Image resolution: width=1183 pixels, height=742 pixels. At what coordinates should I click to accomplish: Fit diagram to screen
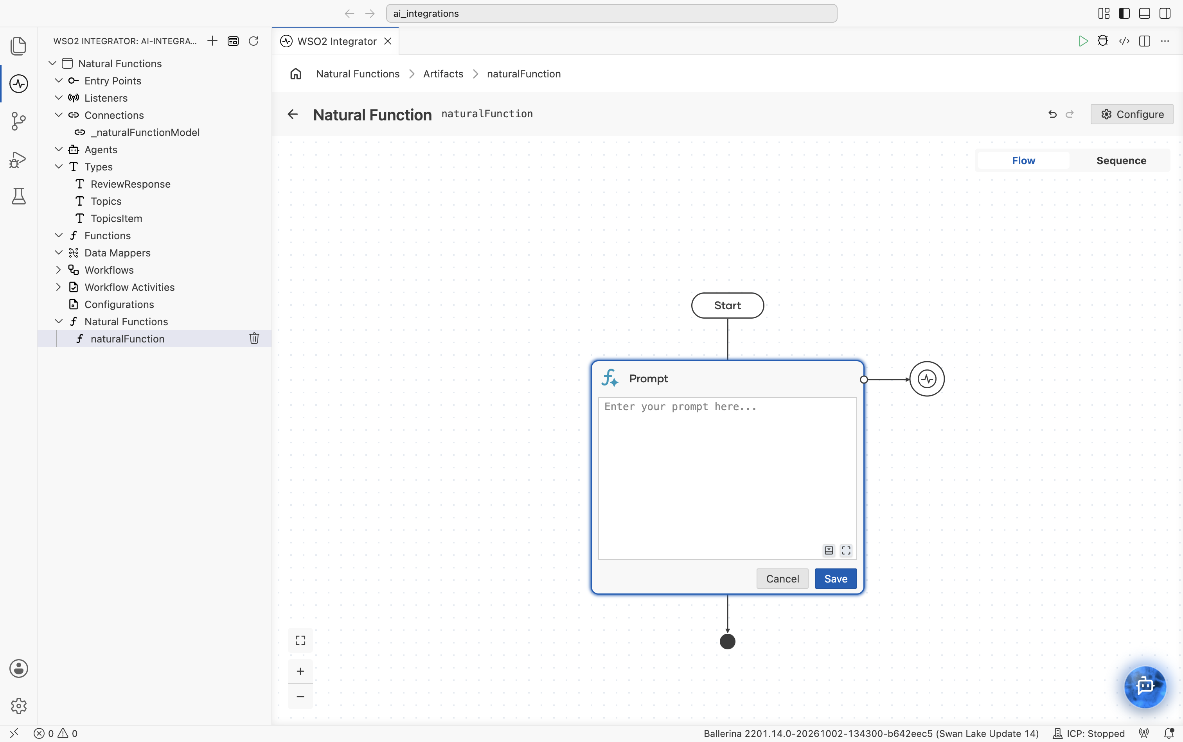click(x=300, y=640)
